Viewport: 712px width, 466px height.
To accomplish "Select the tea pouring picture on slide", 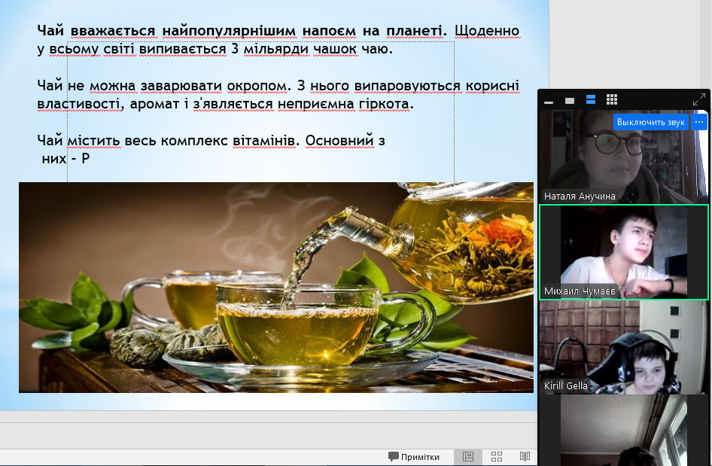I will point(276,288).
